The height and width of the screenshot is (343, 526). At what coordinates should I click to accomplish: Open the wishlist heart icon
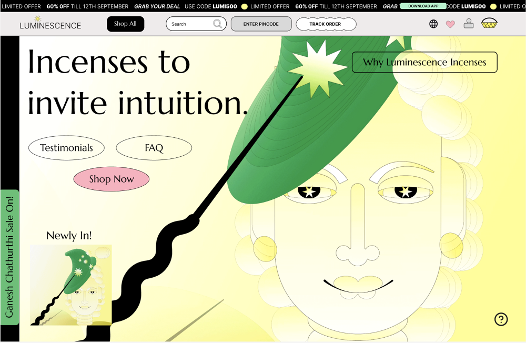pyautogui.click(x=450, y=24)
